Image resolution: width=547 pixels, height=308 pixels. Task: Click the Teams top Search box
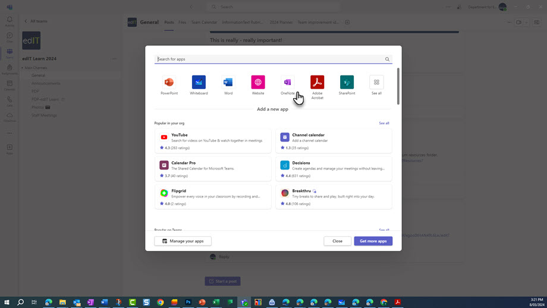(273, 7)
